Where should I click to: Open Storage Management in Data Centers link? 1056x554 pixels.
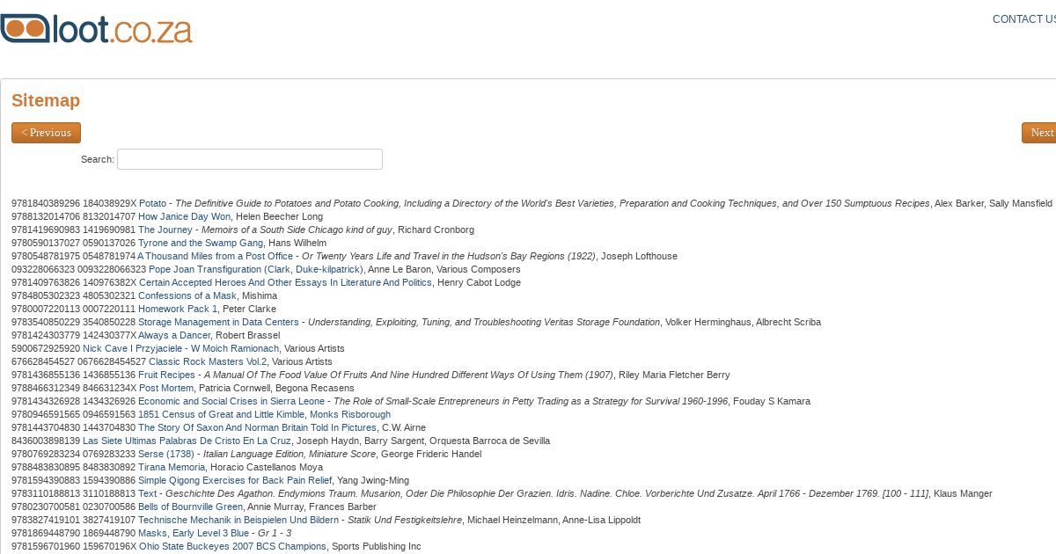coord(218,322)
